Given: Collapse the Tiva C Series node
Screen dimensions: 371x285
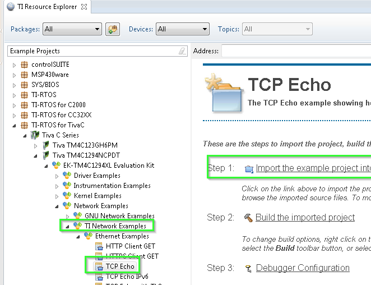Looking at the screenshot, I should click(25, 136).
